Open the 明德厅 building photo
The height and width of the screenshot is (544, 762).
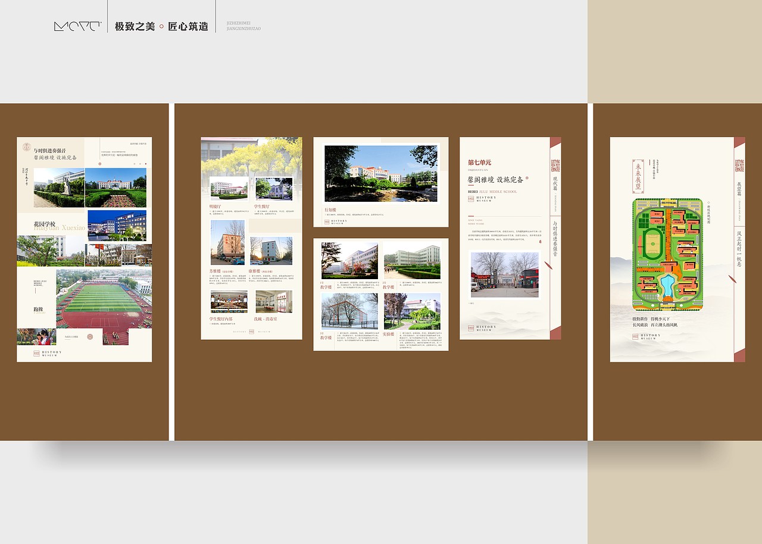[x=229, y=189]
